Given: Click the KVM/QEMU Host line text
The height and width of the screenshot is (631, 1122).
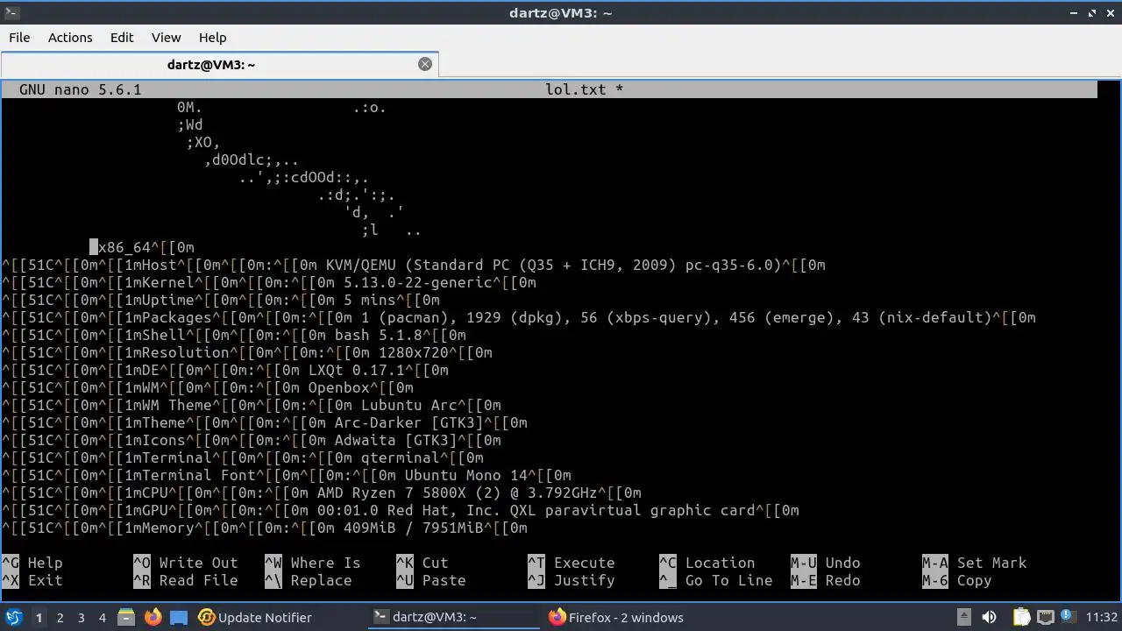Looking at the screenshot, I should tap(414, 265).
